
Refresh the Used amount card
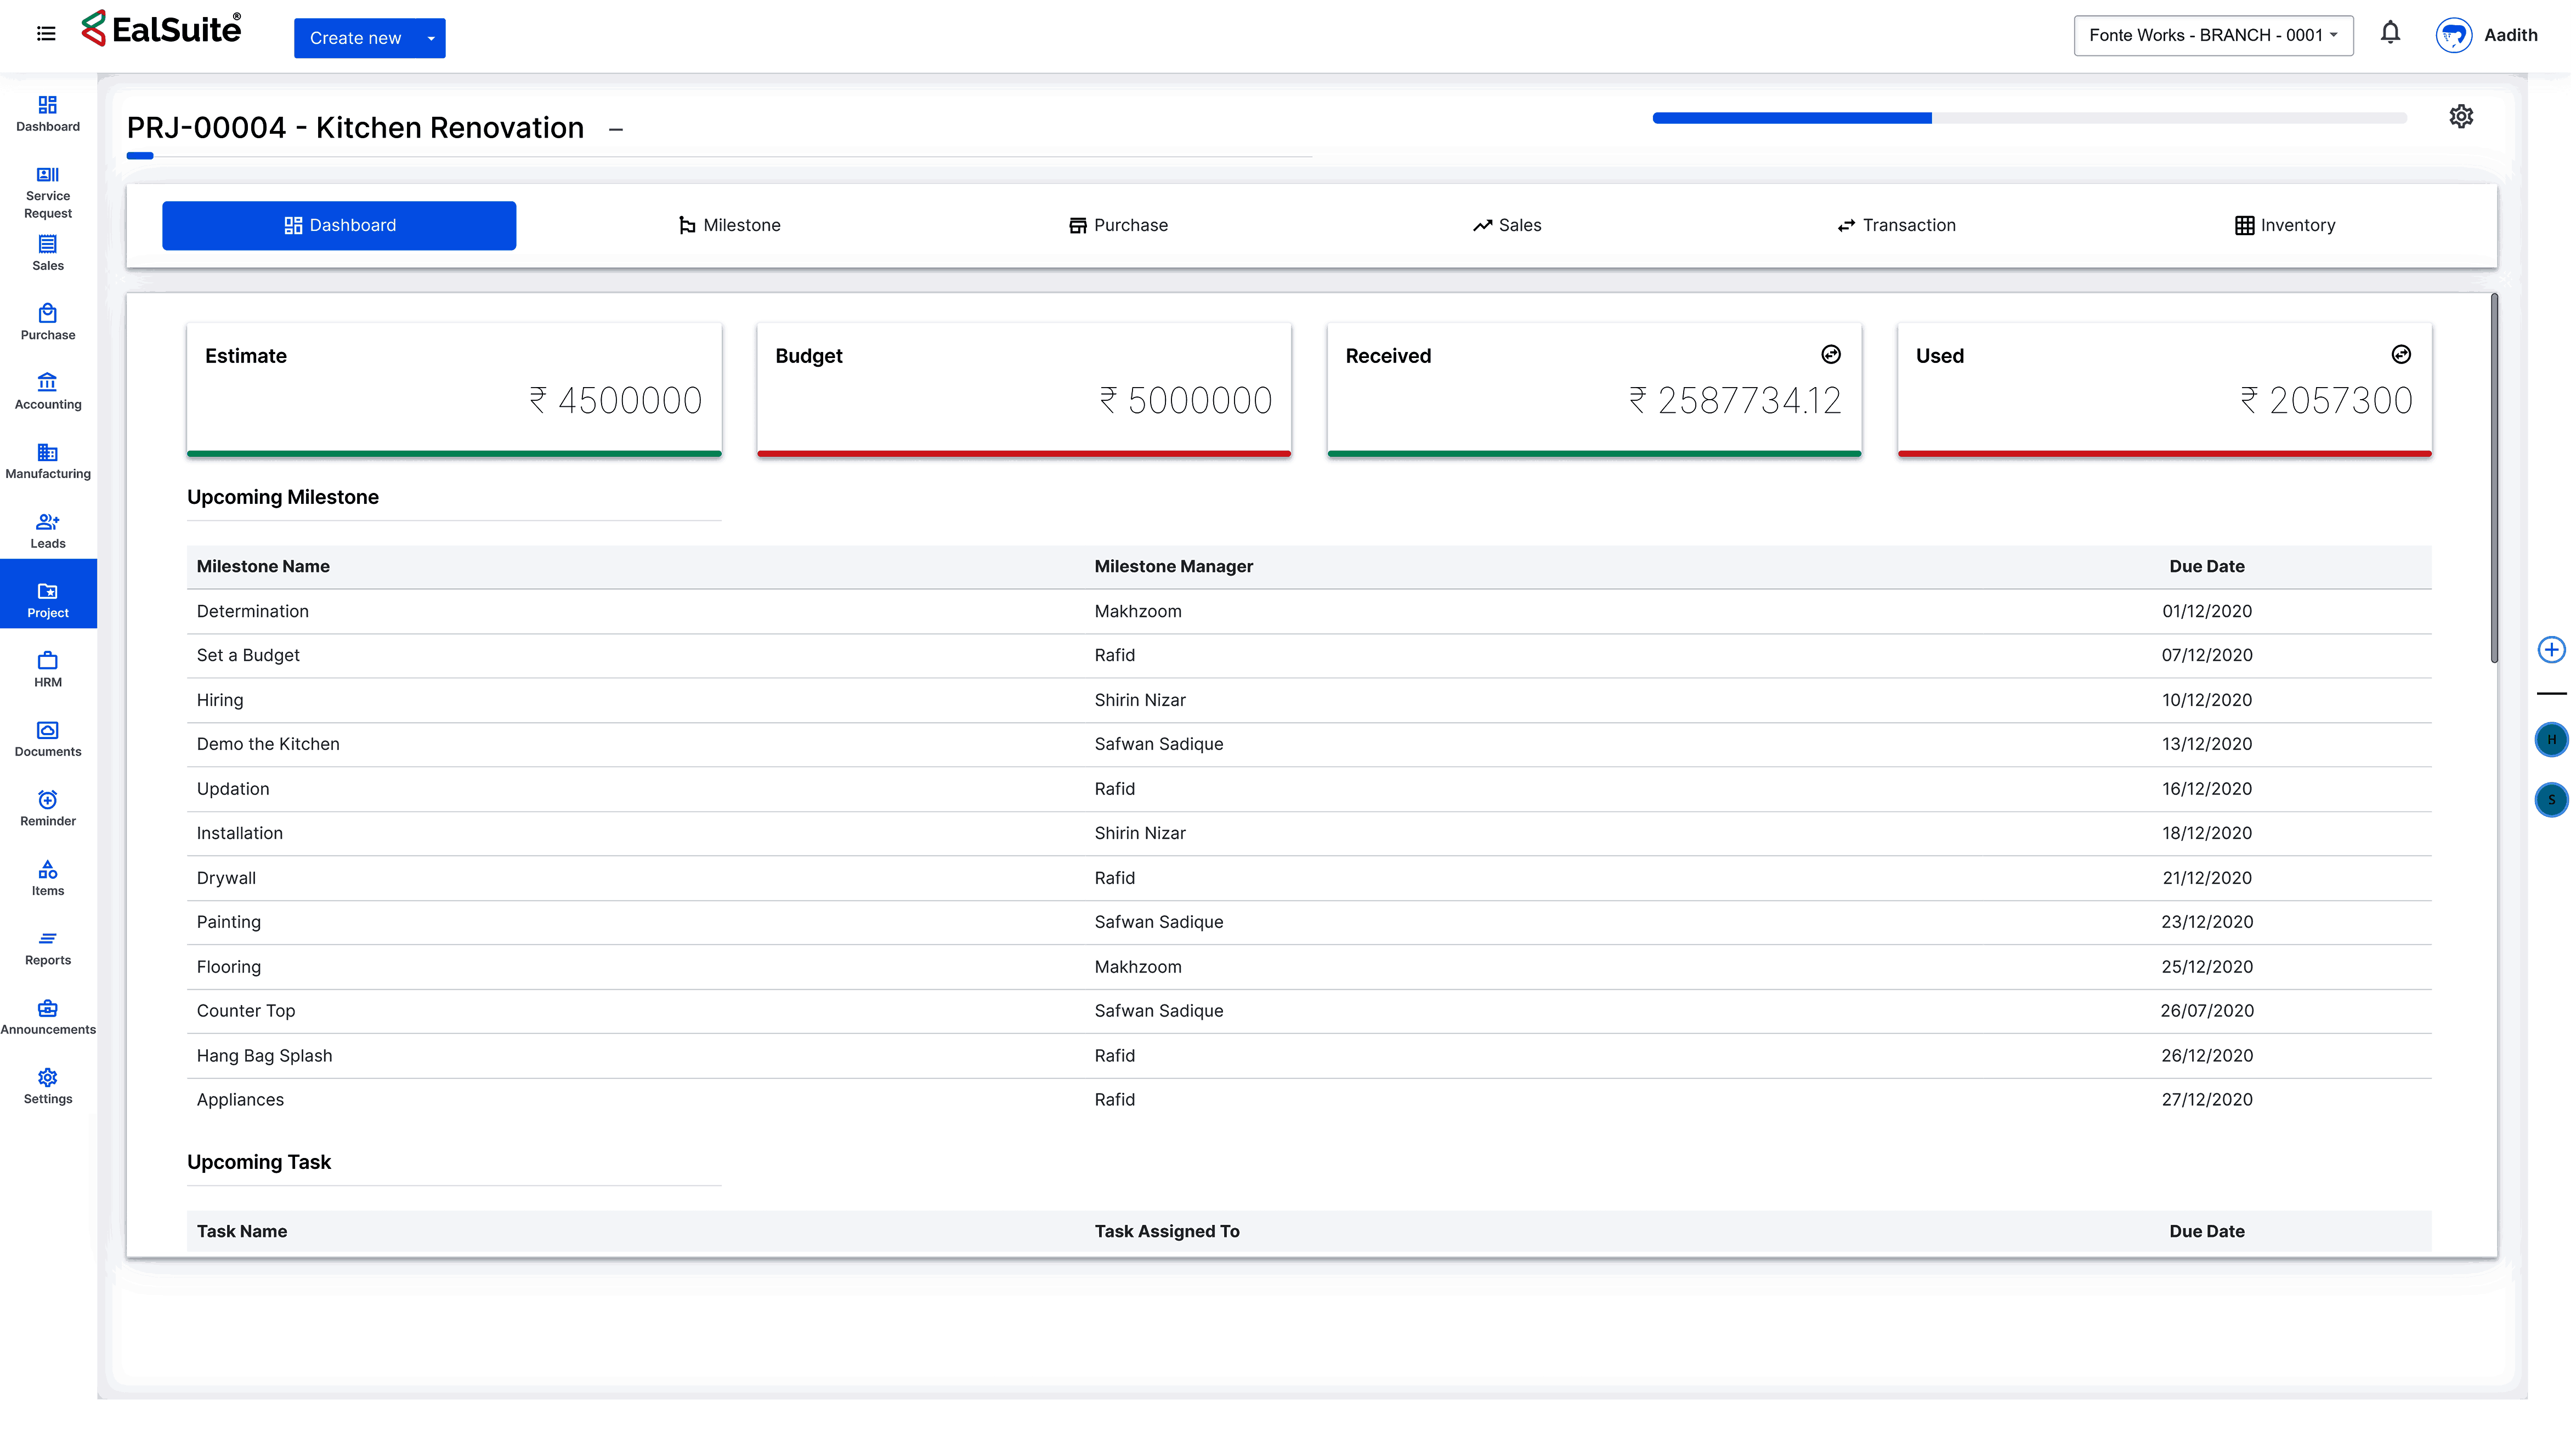[x=2400, y=354]
